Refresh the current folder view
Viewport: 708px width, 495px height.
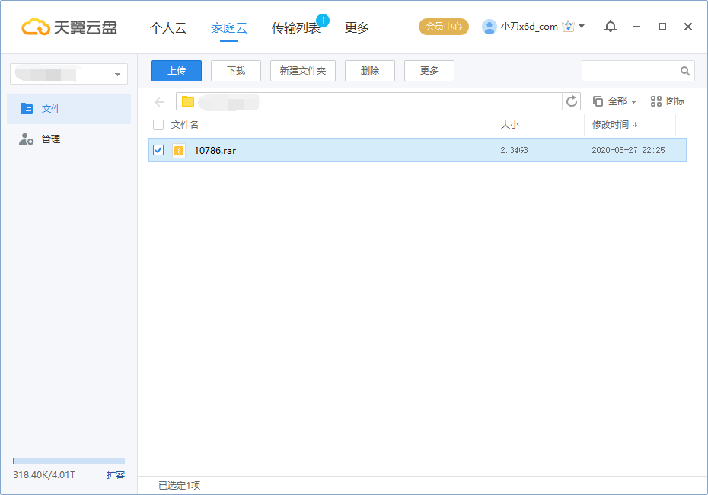pos(572,101)
